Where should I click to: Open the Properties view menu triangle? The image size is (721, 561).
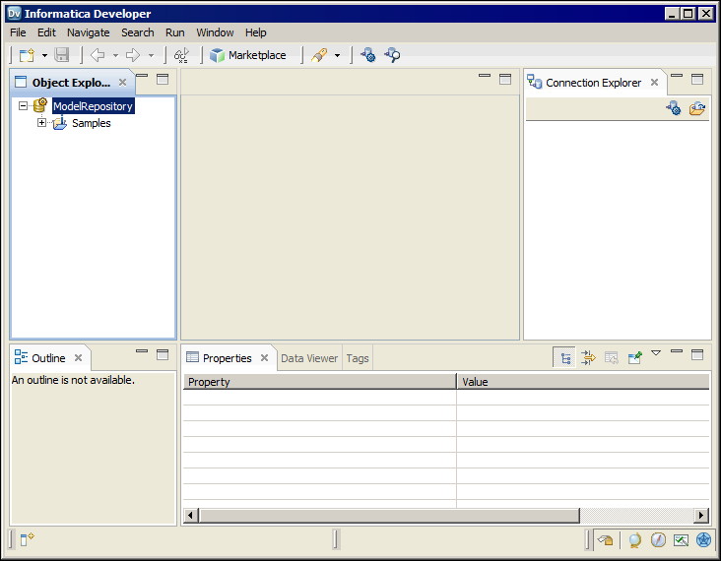[x=656, y=353]
